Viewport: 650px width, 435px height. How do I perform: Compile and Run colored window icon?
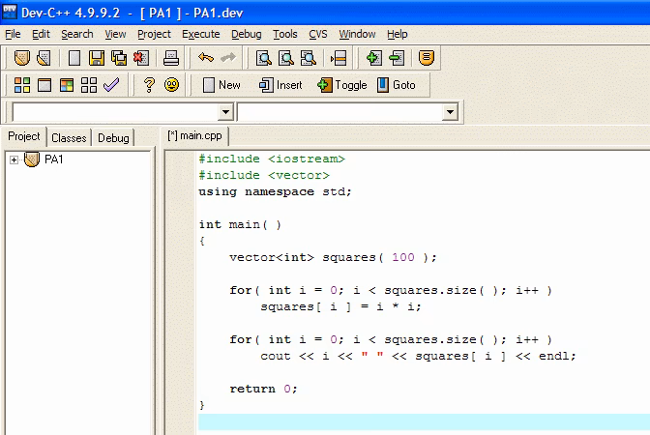67,85
